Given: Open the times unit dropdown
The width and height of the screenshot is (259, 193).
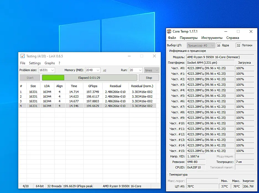Looking at the screenshot, I should pyautogui.click(x=152, y=70).
